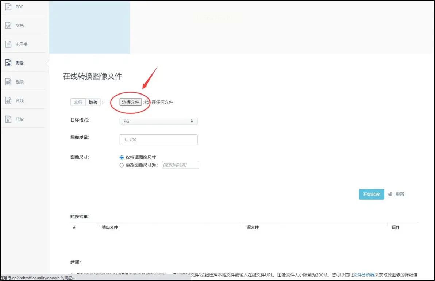Screen dimensions: 435x281
Task: Reset the form via 重置 link
Action: 400,194
